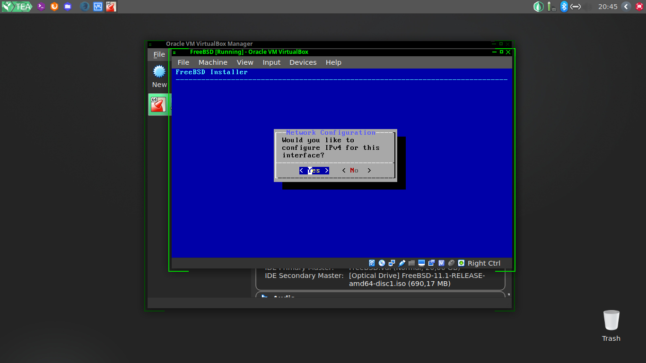The width and height of the screenshot is (646, 363).
Task: Click the VM window menu icon left of title
Action: point(174,52)
